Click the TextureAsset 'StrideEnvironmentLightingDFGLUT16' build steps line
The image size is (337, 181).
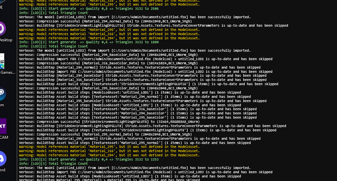click(x=148, y=84)
